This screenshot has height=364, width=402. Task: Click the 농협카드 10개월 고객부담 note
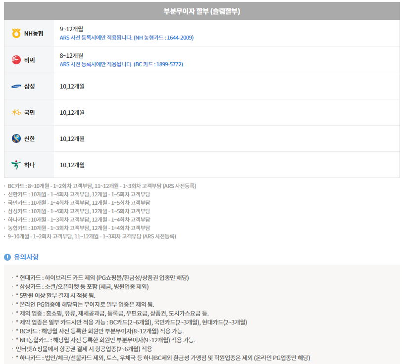tap(79, 228)
